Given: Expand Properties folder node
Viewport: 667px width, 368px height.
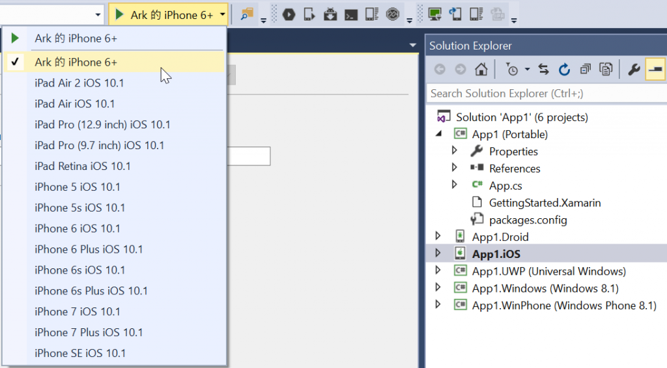Looking at the screenshot, I should pos(454,150).
